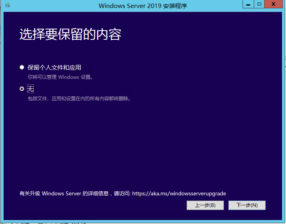Click description 包括文件、应用和设置在内的所有内容都将删除
The height and width of the screenshot is (224, 286).
tap(79, 99)
